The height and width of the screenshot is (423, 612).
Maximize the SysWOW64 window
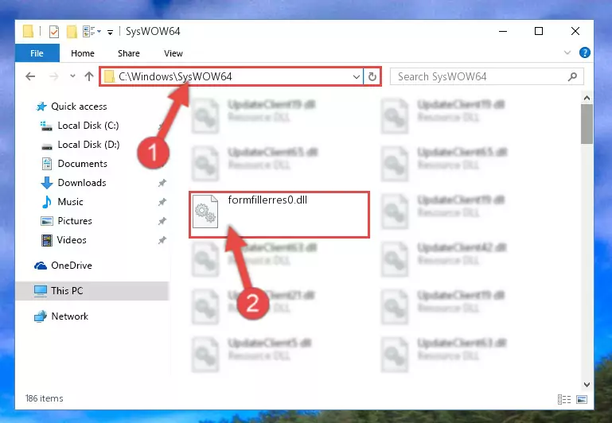point(539,31)
